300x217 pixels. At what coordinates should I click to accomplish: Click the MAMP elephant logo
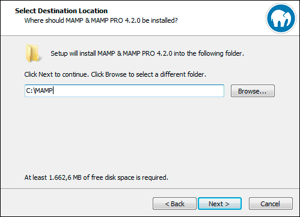(281, 18)
